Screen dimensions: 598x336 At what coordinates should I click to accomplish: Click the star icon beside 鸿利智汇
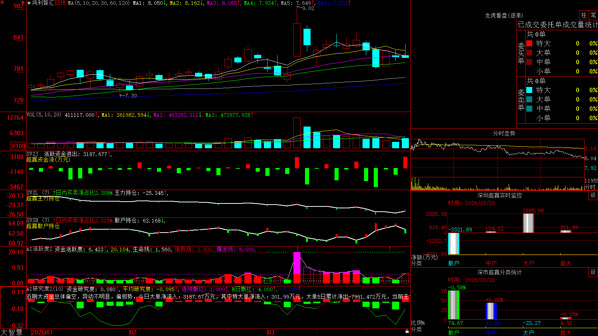tap(29, 3)
